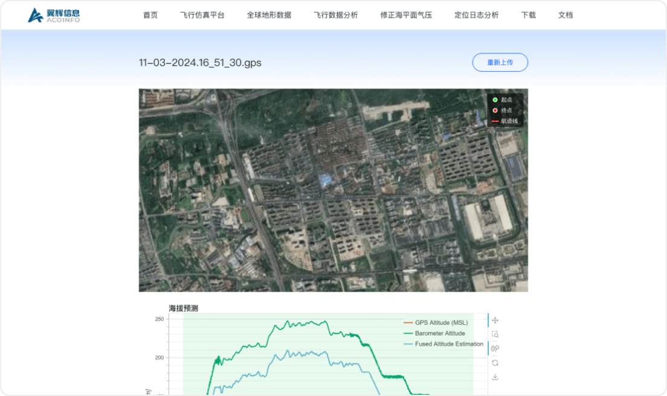Click the 航迹线 red line legend entry
Screen dimensions: 667x396
click(505, 121)
